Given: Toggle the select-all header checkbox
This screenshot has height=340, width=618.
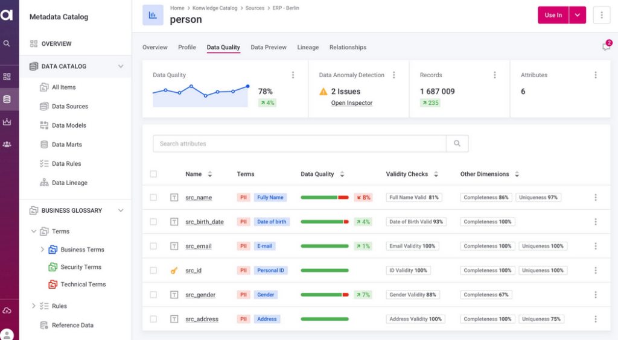Looking at the screenshot, I should pos(153,174).
